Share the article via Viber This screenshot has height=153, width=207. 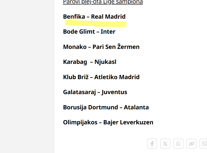pyautogui.click(x=204, y=144)
